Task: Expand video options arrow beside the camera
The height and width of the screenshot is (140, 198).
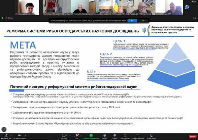Action: pos(26,135)
